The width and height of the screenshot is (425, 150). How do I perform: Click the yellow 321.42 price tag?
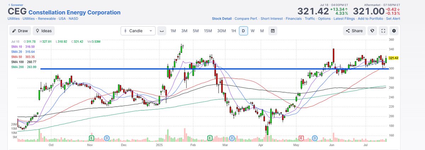click(393, 58)
